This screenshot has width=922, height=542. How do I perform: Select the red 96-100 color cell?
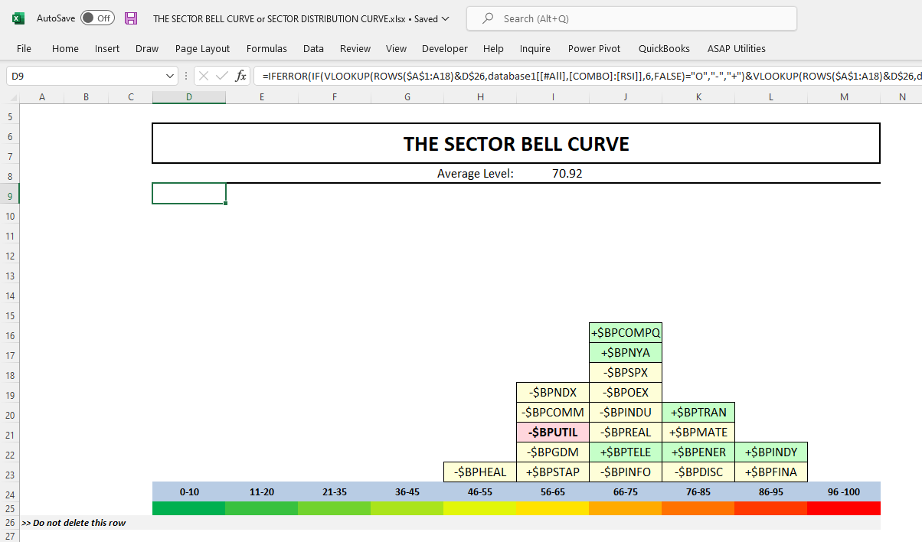pos(844,508)
